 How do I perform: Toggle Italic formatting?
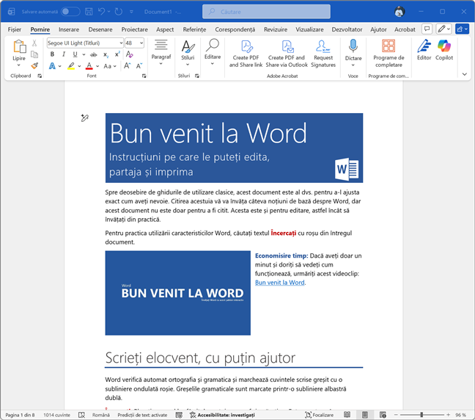pyautogui.click(x=64, y=54)
